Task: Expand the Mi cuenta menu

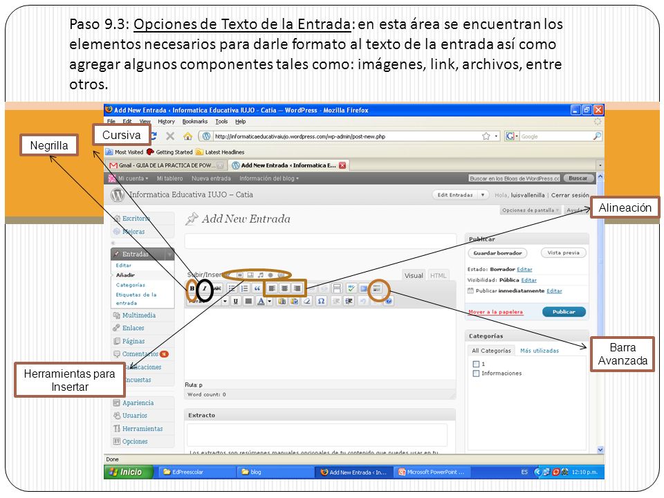Action: click(x=133, y=178)
